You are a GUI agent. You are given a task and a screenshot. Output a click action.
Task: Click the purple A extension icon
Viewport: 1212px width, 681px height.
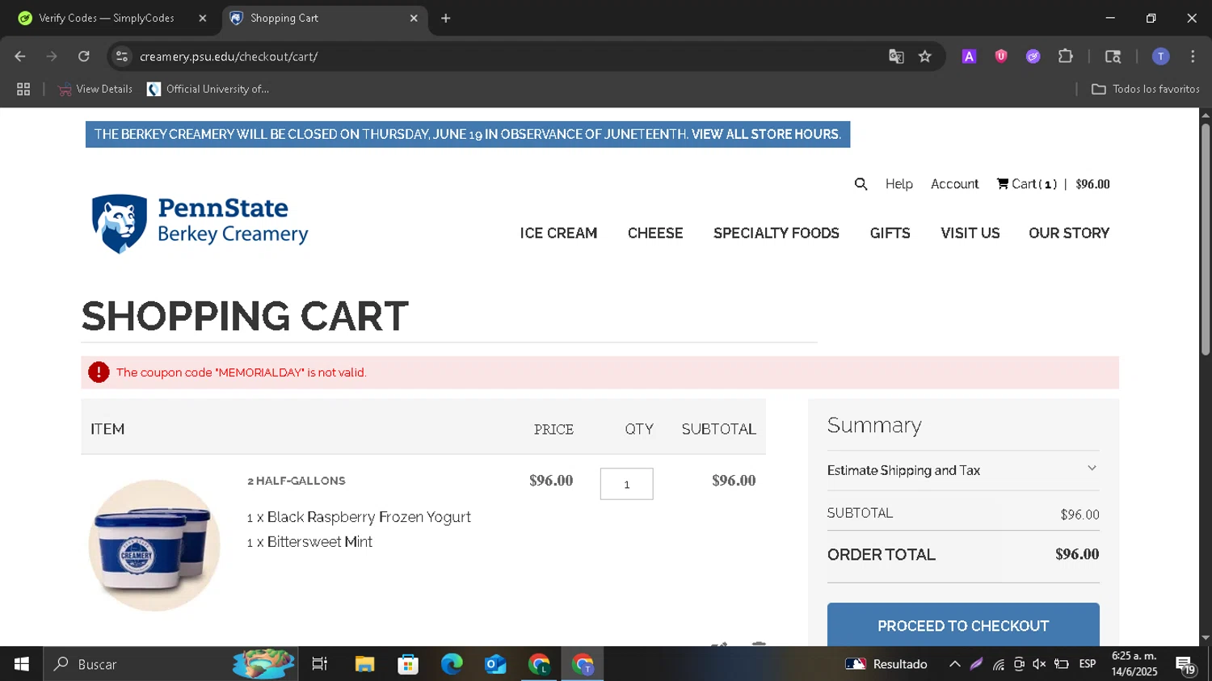tap(969, 57)
